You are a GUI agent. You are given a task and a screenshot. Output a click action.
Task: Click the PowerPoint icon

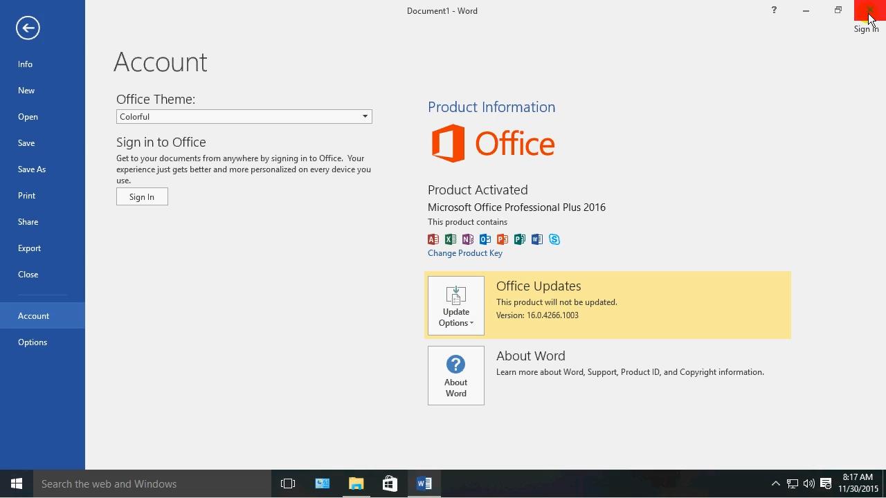pos(502,239)
